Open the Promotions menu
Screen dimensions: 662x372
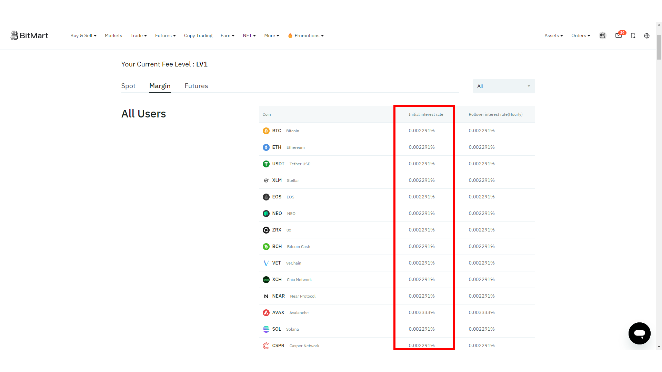tap(306, 35)
